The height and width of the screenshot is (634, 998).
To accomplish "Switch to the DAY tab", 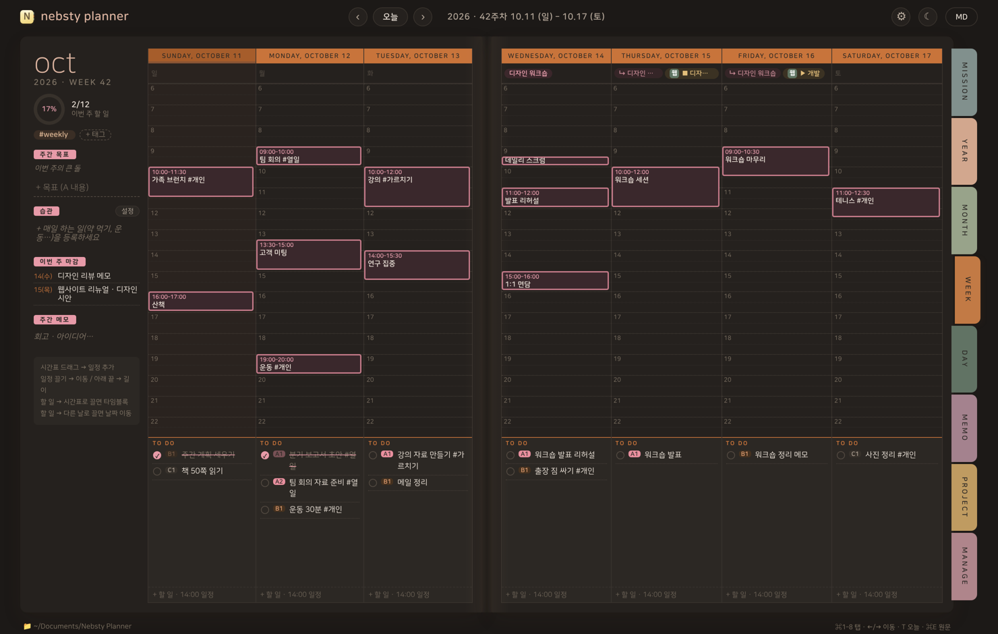I will coord(964,359).
